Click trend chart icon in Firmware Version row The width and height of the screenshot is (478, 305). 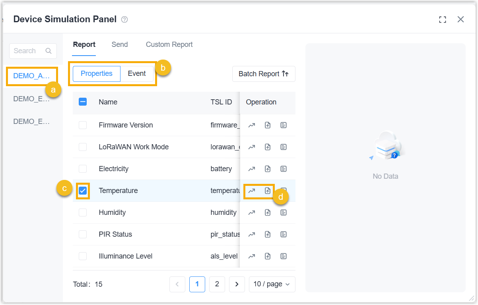(251, 125)
